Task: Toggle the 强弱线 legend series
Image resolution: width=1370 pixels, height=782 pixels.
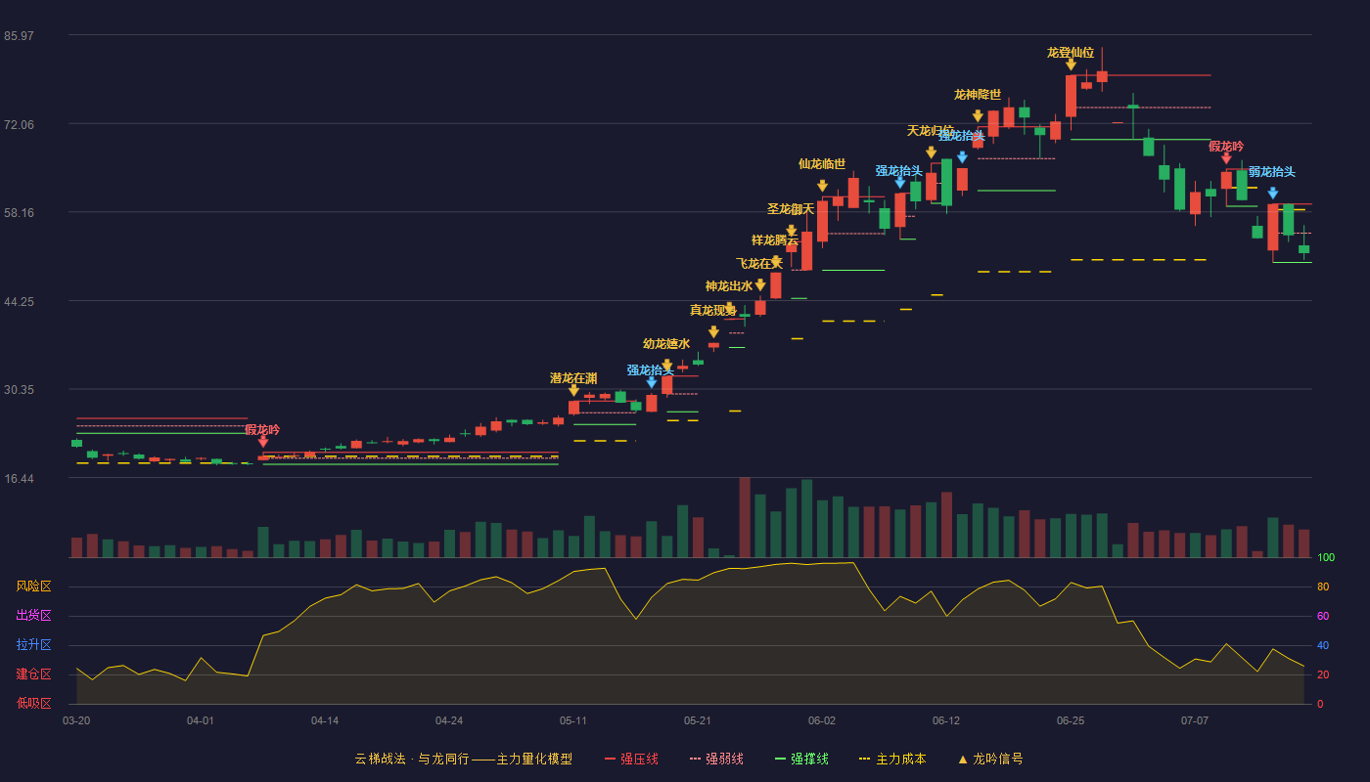Action: (x=716, y=759)
